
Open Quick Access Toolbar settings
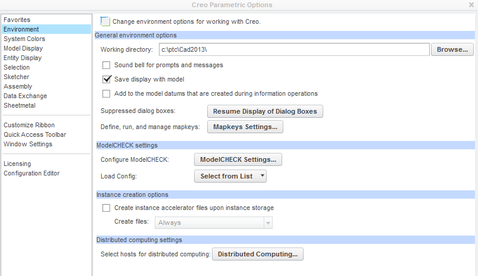point(35,134)
